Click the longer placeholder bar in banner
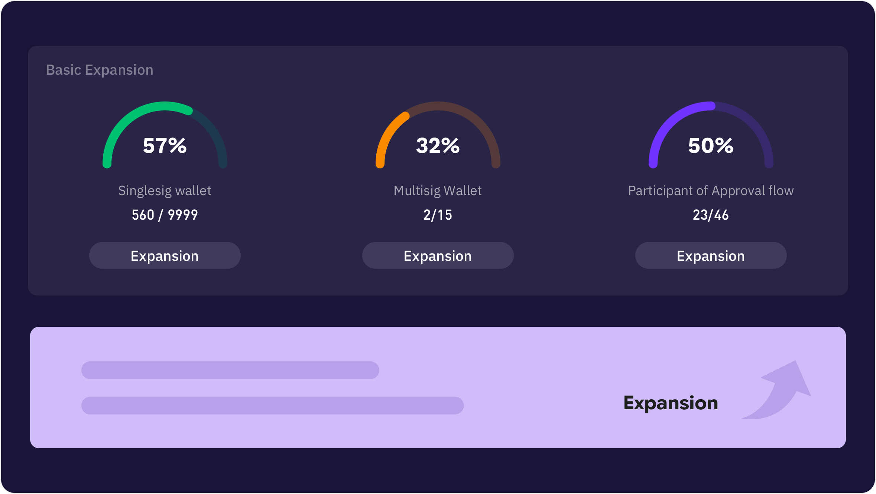 pyautogui.click(x=272, y=406)
